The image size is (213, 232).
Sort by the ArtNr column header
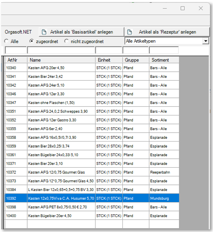16,60
